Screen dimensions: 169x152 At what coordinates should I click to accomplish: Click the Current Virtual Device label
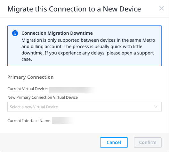[28, 89]
